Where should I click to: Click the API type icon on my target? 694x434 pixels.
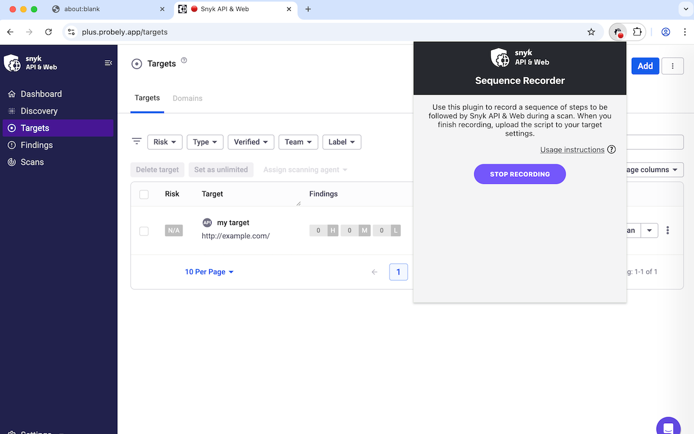pyautogui.click(x=207, y=222)
